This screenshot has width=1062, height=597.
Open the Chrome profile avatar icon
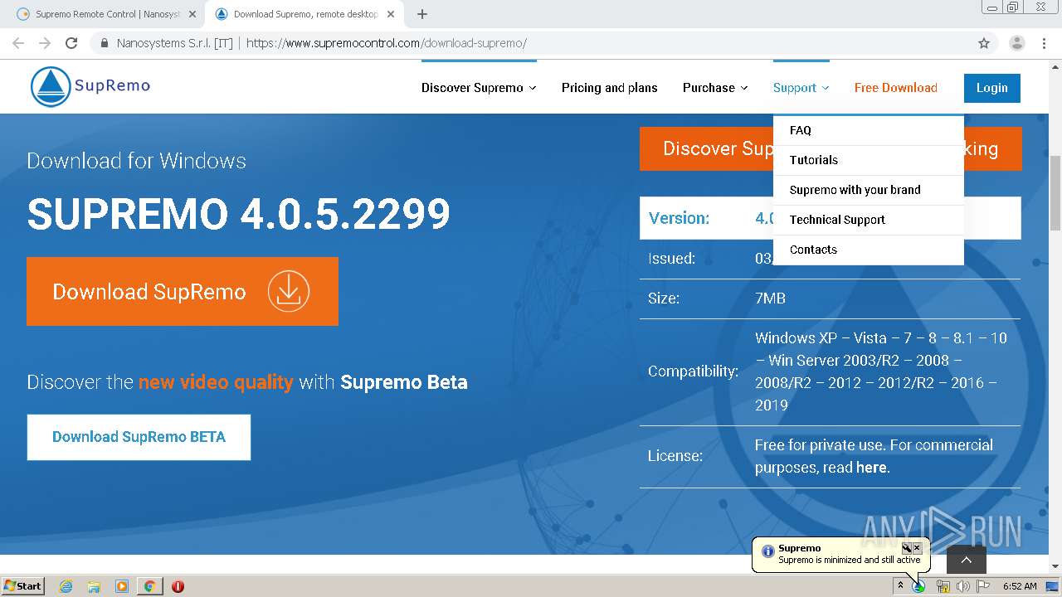[1017, 43]
